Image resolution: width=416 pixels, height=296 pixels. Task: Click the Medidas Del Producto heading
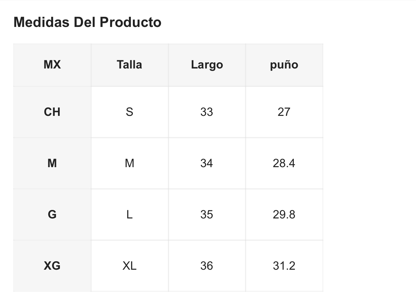tap(87, 22)
